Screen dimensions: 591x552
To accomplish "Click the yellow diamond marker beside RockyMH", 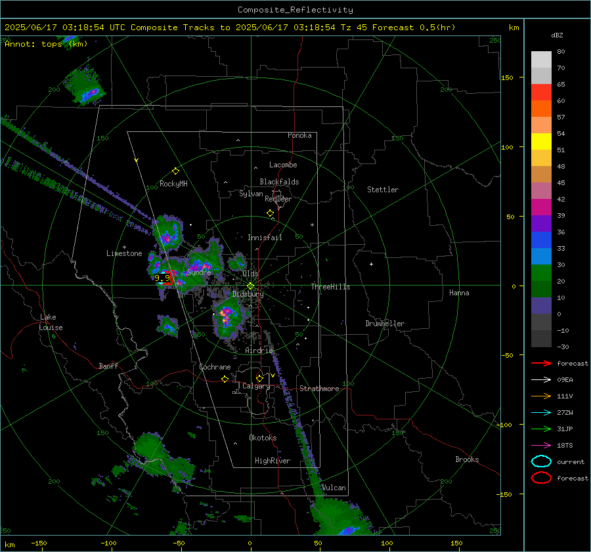I will 175,171.
